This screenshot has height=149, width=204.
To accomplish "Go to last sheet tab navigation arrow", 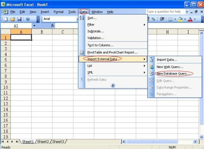I will [x=17, y=142].
